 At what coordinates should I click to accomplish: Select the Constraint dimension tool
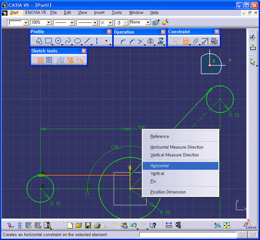click(x=186, y=41)
